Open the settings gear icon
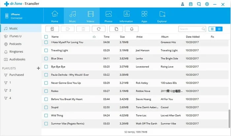This screenshot has width=231, height=136. pos(207,4)
